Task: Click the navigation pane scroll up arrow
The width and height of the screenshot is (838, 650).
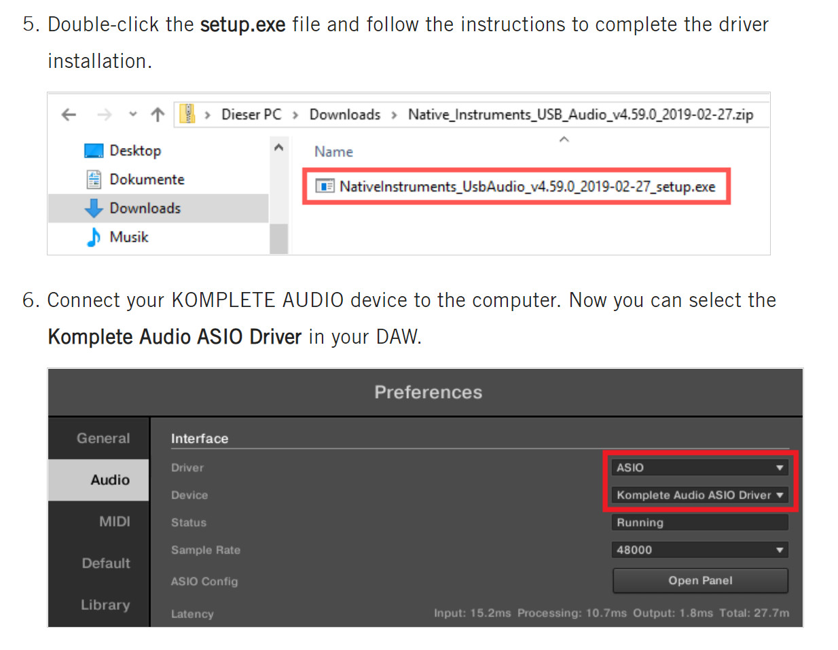Action: pyautogui.click(x=278, y=147)
